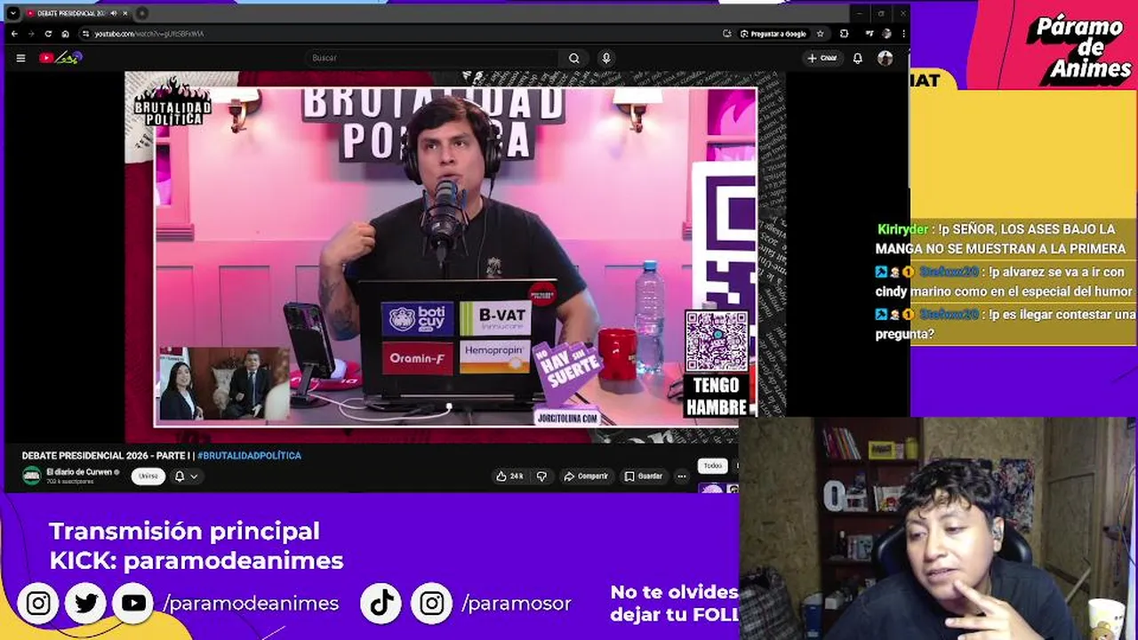1138x640 pixels.
Task: Open El diario de Curwen channel avatar
Action: pyautogui.click(x=32, y=476)
